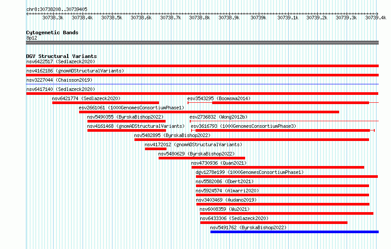391x249 pixels.
Task: Click nsv5491762 (ByrskaBishop2022) label
Action: tap(248, 227)
